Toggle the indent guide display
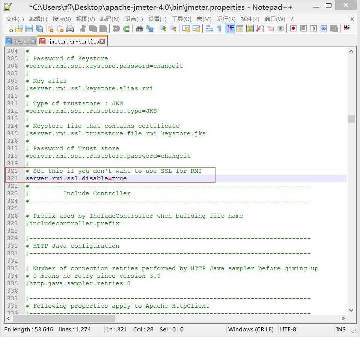The image size is (360, 337). click(230, 28)
